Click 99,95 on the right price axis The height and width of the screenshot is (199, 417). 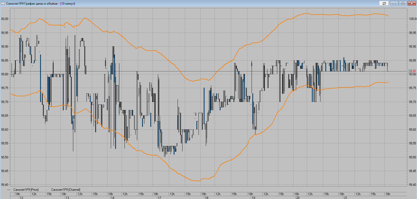click(x=412, y=33)
